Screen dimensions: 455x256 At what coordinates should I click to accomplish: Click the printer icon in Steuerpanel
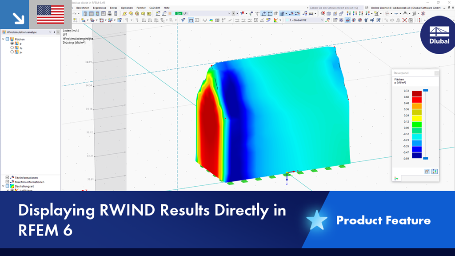click(x=427, y=171)
